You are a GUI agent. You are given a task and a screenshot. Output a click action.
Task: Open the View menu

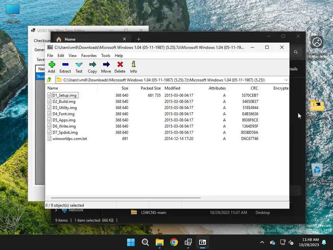coord(73,55)
